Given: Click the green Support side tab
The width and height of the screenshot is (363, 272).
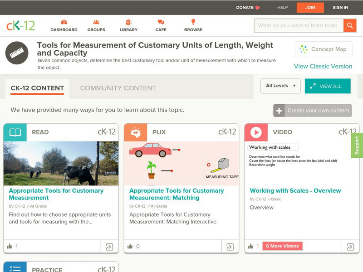Looking at the screenshot, I should coord(357,145).
